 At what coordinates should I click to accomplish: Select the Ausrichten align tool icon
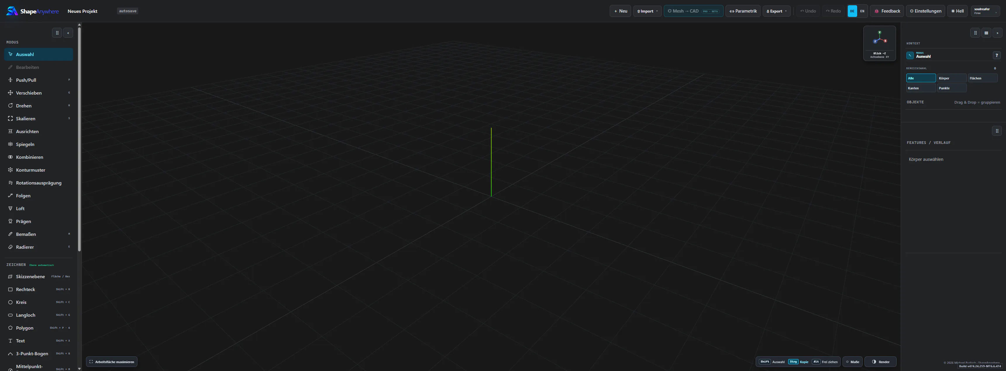pos(10,131)
